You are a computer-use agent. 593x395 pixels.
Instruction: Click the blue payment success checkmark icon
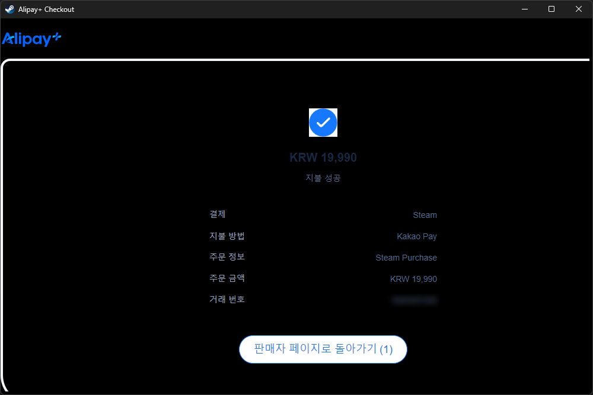pos(323,123)
